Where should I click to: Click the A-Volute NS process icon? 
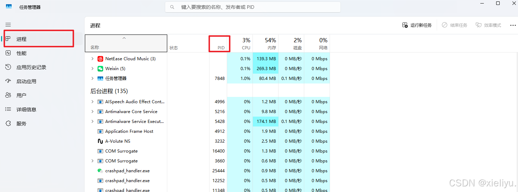click(x=100, y=141)
